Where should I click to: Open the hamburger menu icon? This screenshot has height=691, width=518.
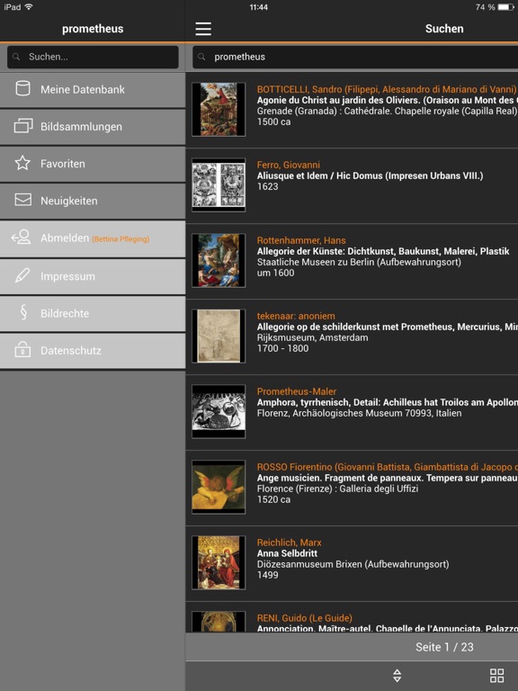click(203, 29)
